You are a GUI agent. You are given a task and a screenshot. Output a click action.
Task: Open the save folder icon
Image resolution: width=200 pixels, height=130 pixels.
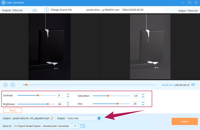click(x=83, y=126)
